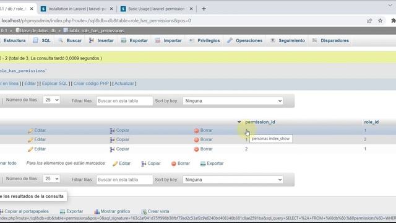
Task: Click Exportar for marked elements
Action: pos(212,164)
